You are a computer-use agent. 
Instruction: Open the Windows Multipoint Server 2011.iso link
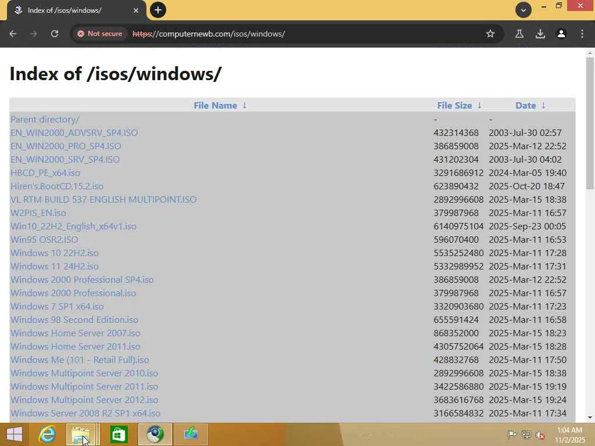coord(84,386)
